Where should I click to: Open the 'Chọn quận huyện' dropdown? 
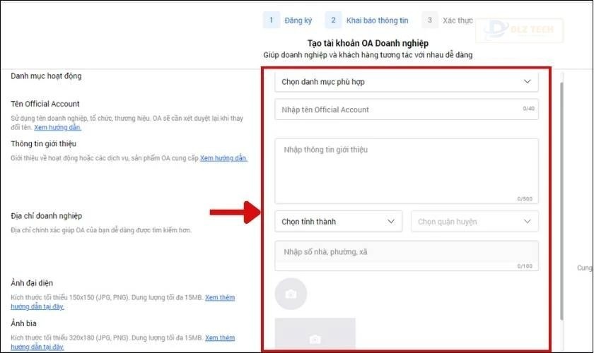coord(474,222)
